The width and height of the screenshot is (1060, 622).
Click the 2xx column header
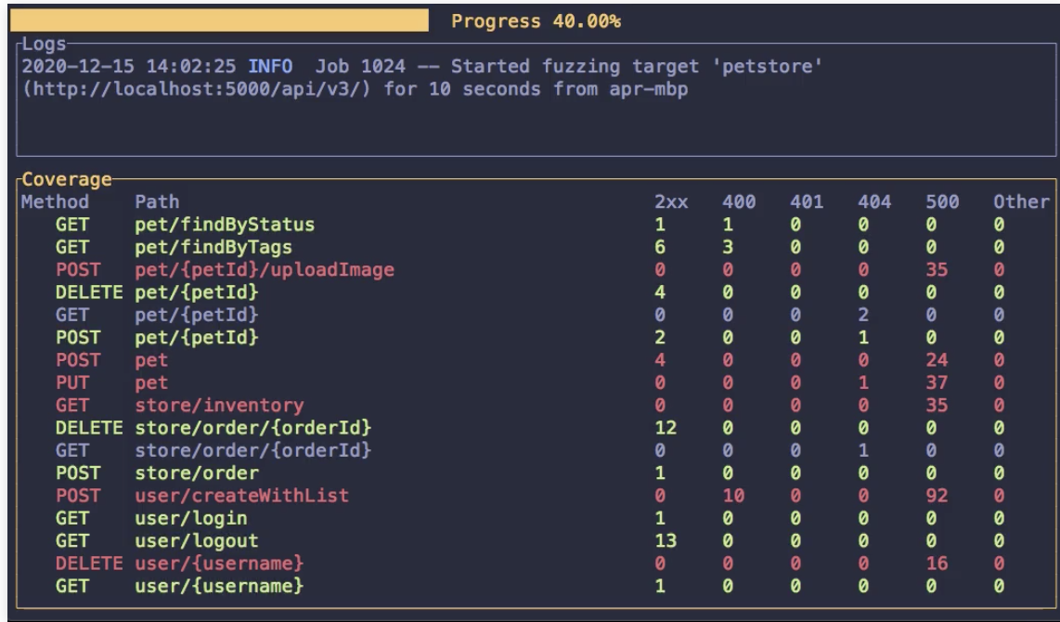click(671, 201)
